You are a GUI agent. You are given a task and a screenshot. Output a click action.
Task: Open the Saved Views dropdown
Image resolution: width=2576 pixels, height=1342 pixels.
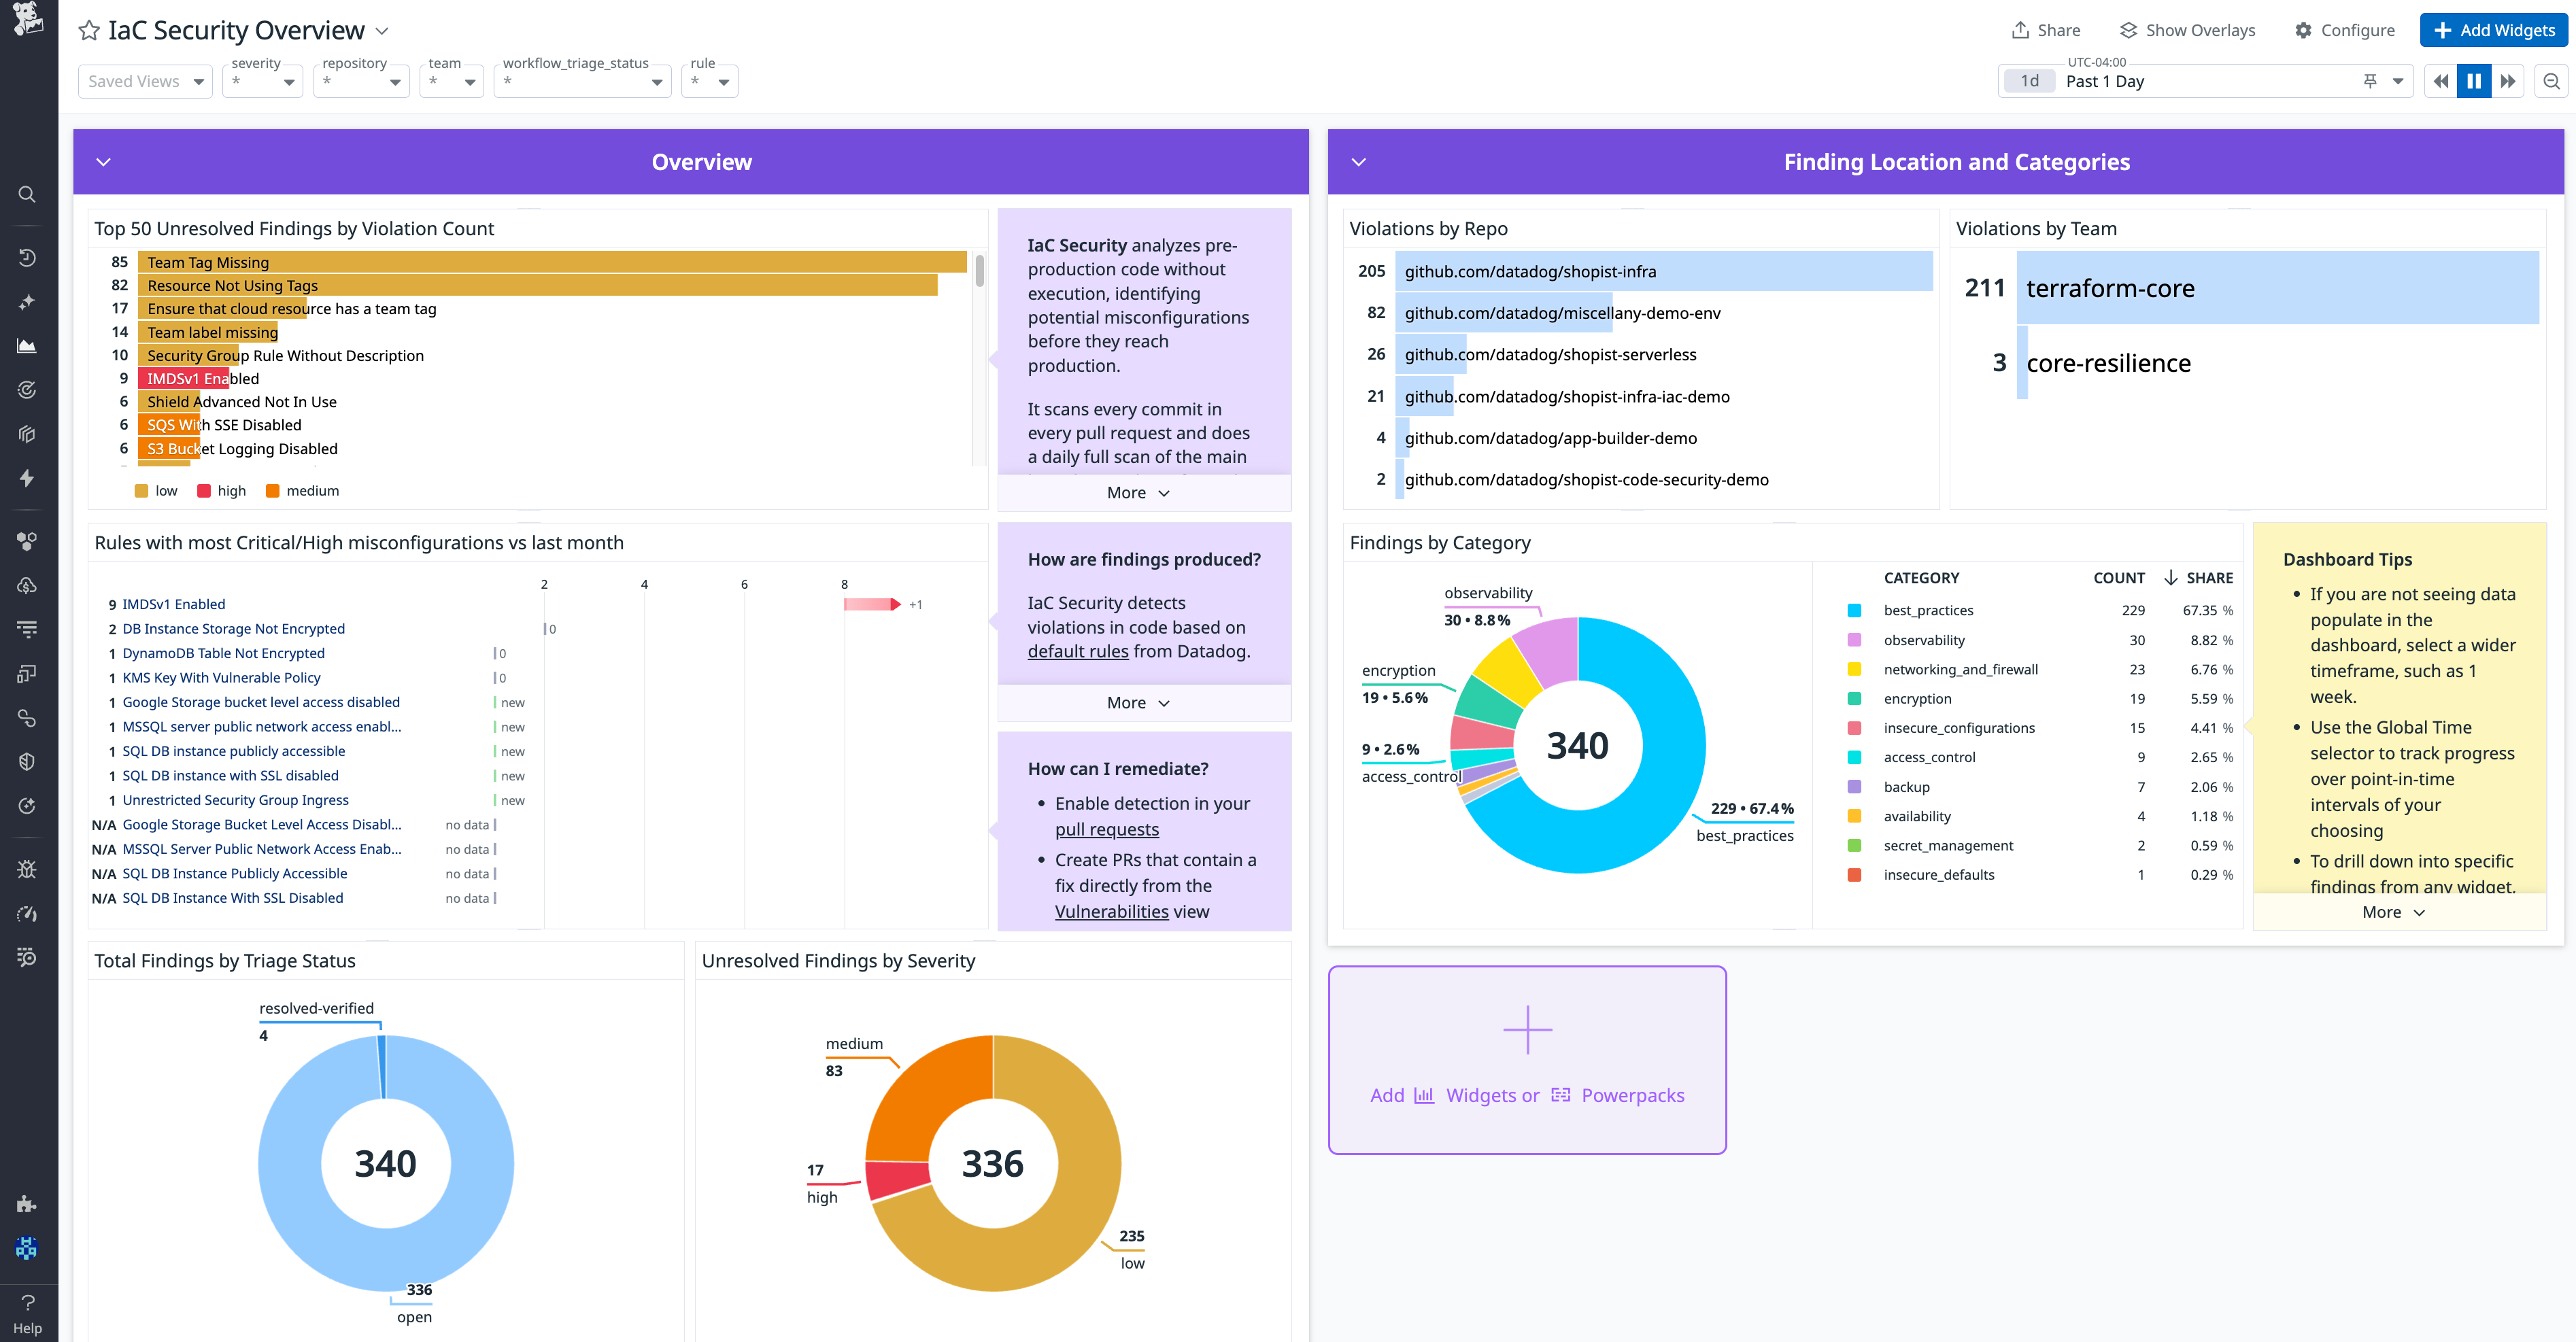coord(145,81)
